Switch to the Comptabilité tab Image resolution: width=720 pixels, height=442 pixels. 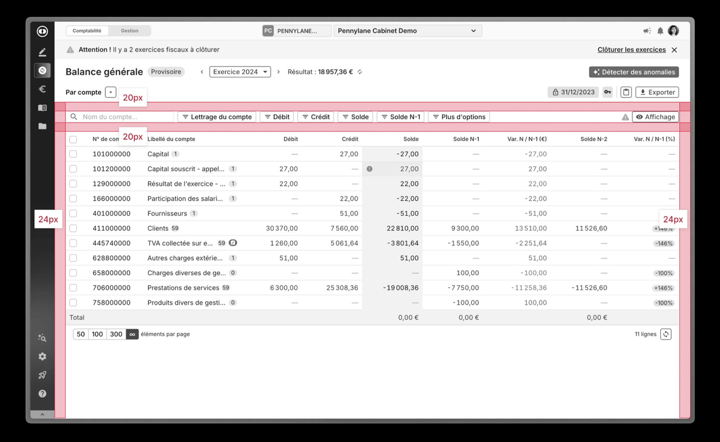tap(87, 31)
